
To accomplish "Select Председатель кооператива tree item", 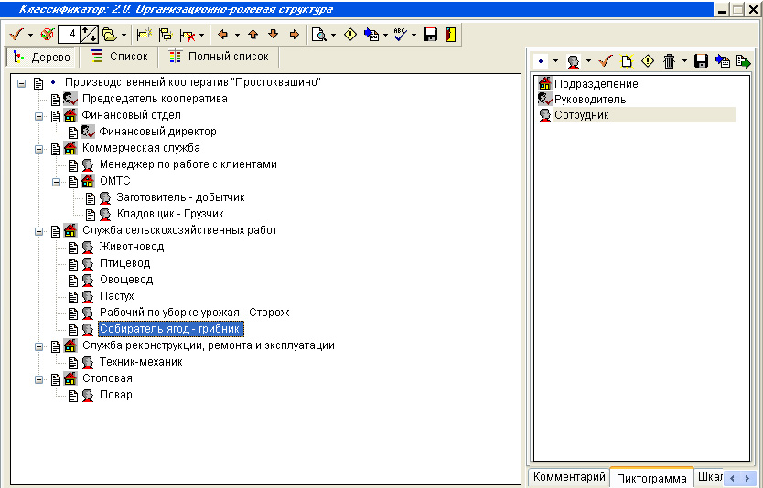I will pyautogui.click(x=155, y=99).
